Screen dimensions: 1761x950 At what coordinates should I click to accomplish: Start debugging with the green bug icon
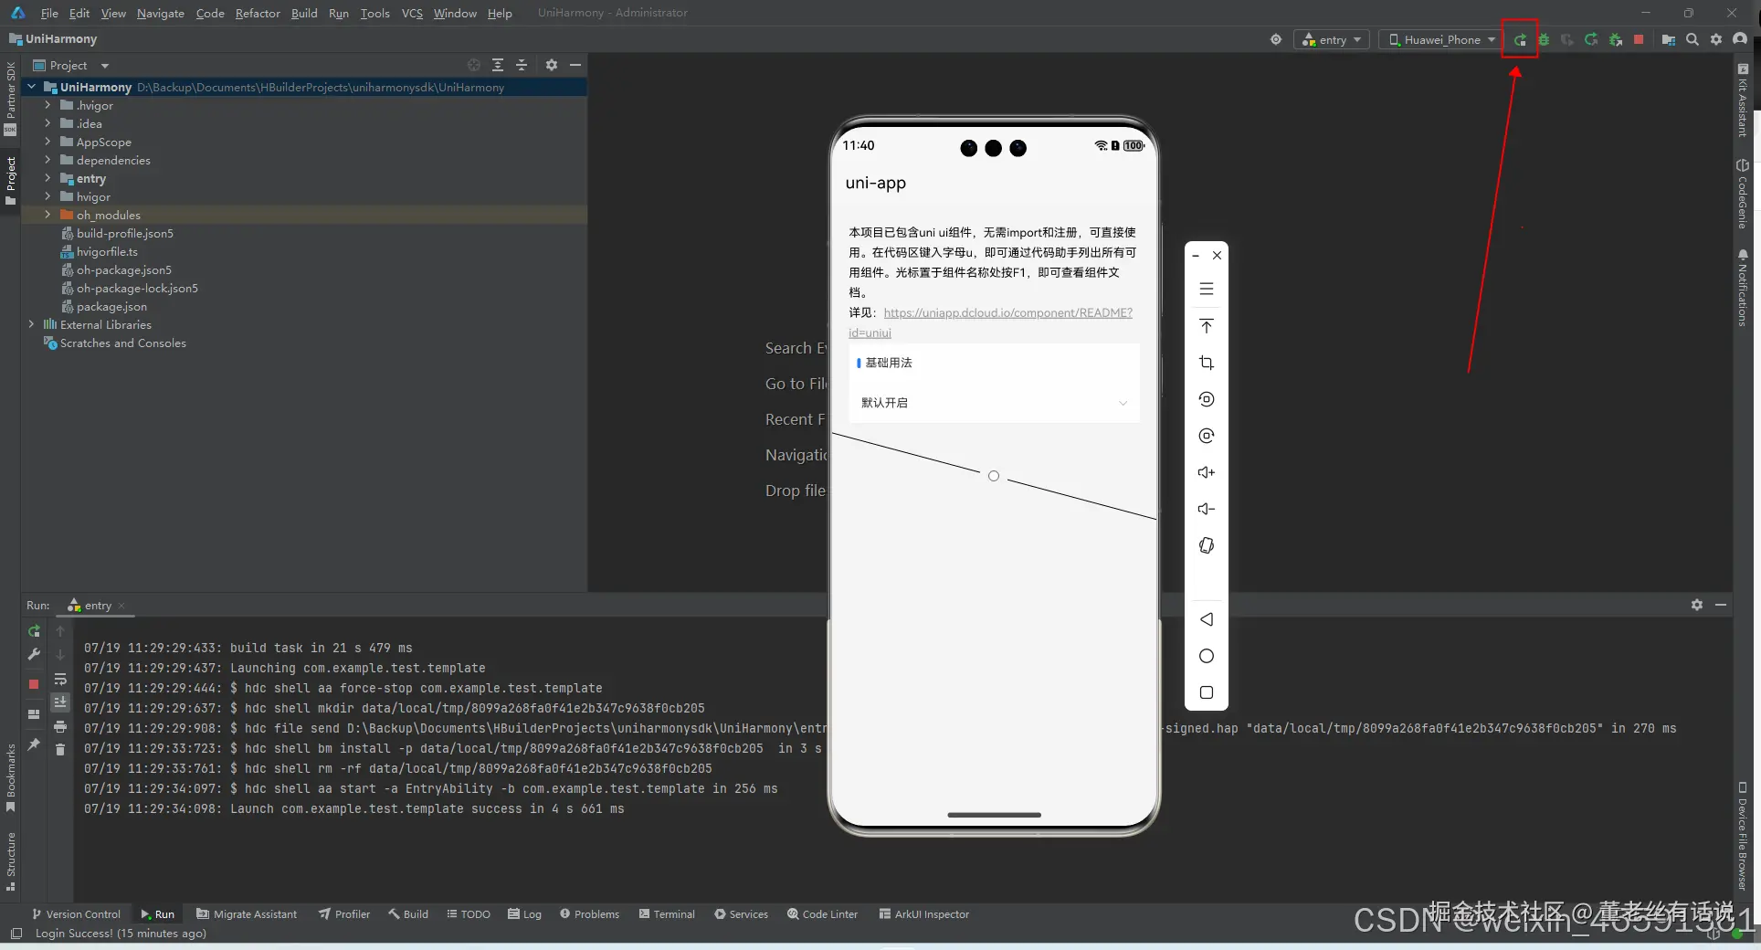(x=1544, y=40)
